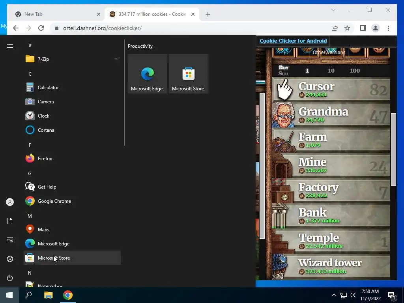Open Microsoft Store in the app list
Screen dimensions: 404x303
point(72,258)
